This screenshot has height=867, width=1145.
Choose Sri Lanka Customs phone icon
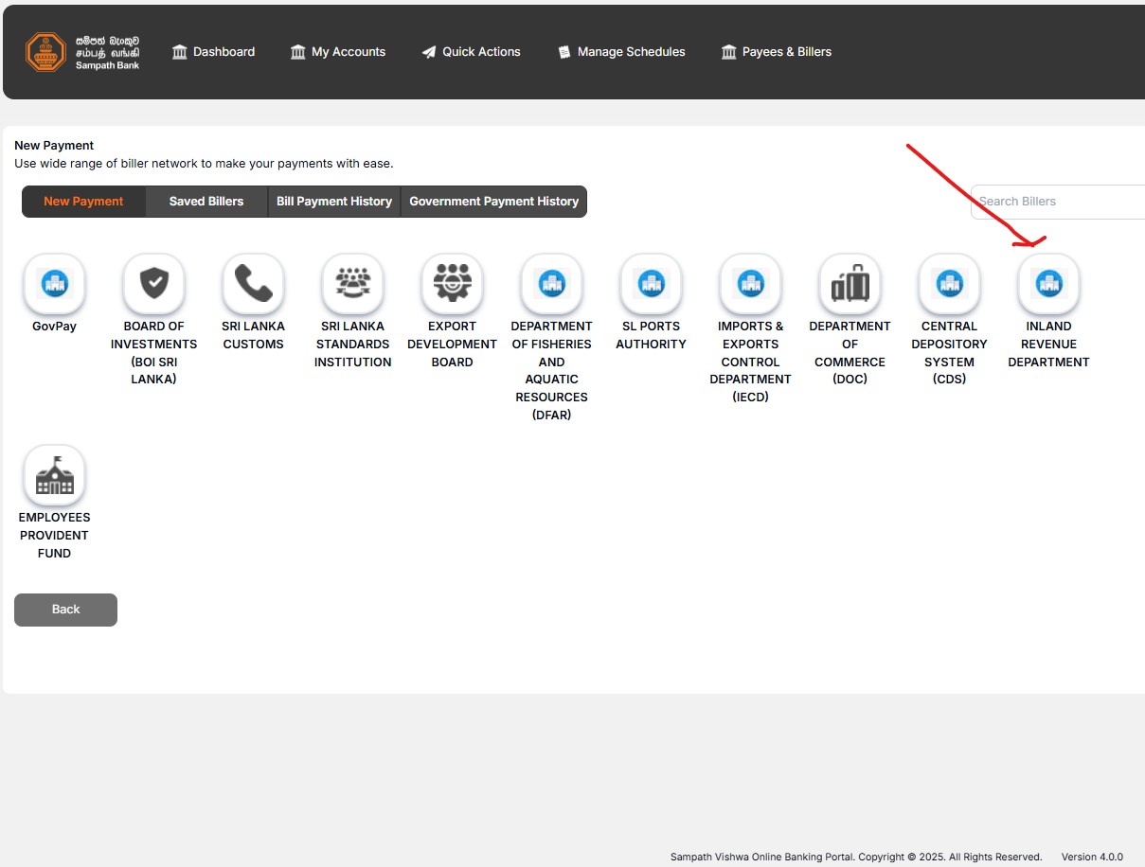[253, 284]
